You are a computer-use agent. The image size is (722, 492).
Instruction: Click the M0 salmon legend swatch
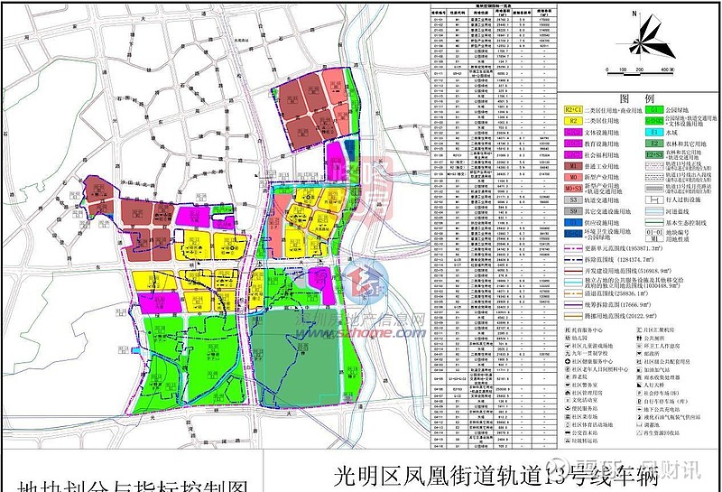coord(573,177)
